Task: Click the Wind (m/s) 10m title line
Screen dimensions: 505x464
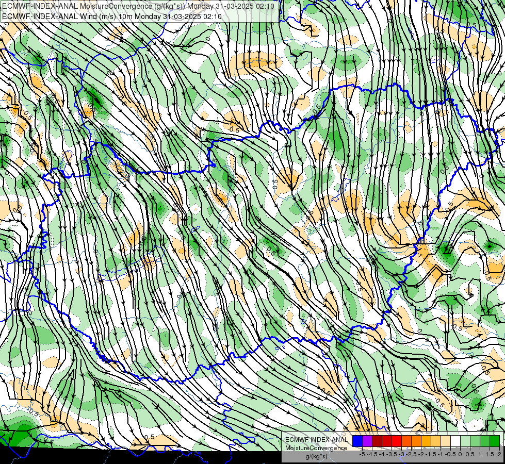Action: [x=112, y=16]
